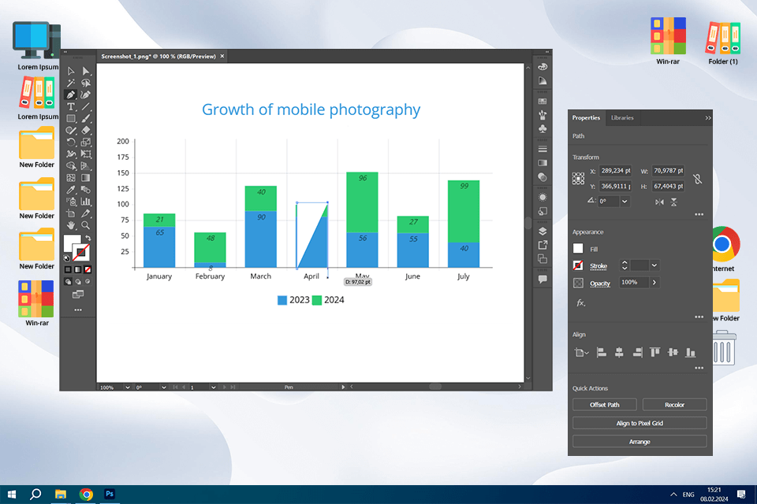
Task: Open the rotation angle dropdown
Action: (x=625, y=202)
